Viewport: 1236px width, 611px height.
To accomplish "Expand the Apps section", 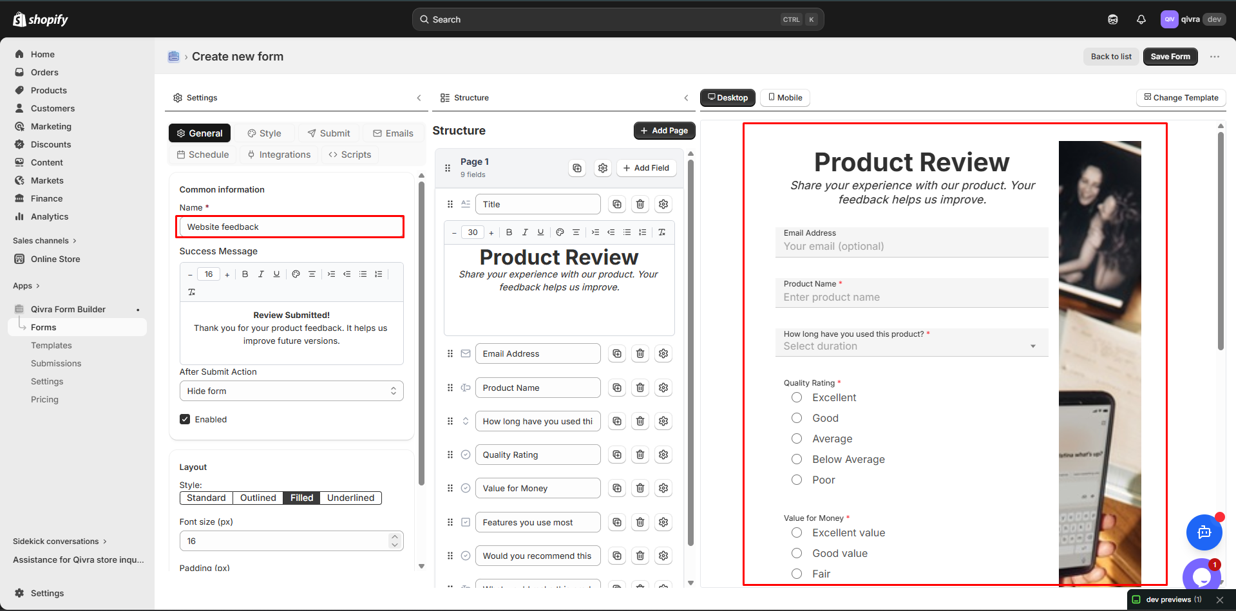I will pos(26,286).
